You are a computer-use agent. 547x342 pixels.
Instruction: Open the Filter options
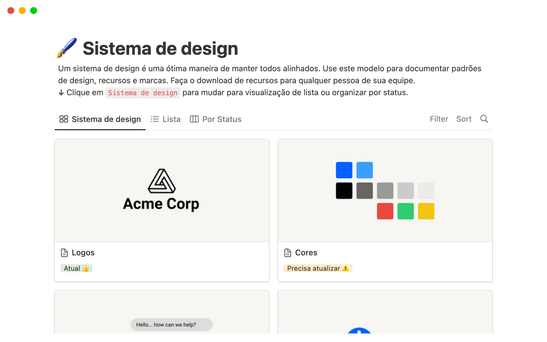[439, 119]
